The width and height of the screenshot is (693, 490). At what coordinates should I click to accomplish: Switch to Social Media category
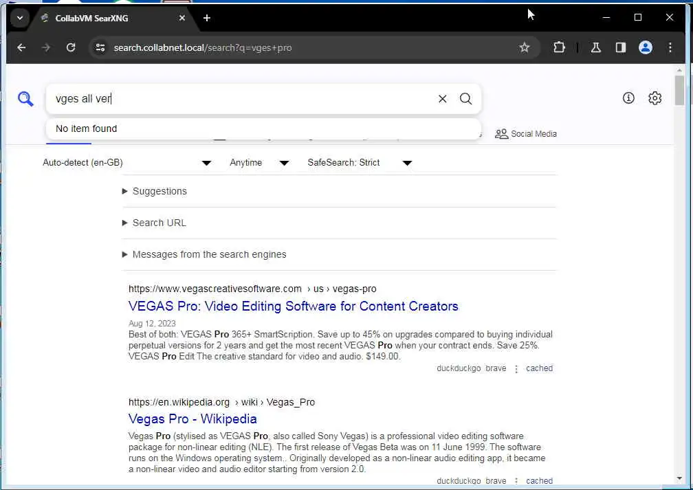pos(525,134)
